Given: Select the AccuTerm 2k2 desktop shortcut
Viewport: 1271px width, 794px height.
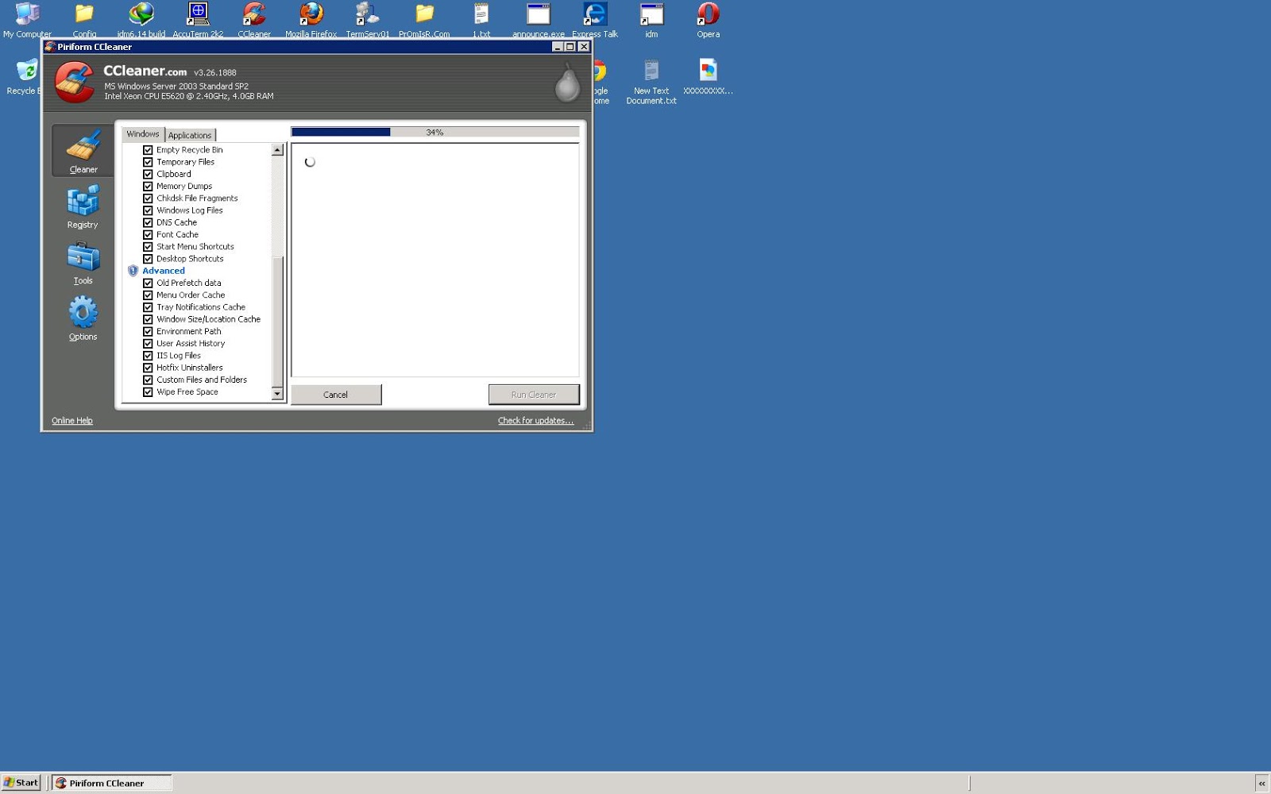Looking at the screenshot, I should [198, 21].
